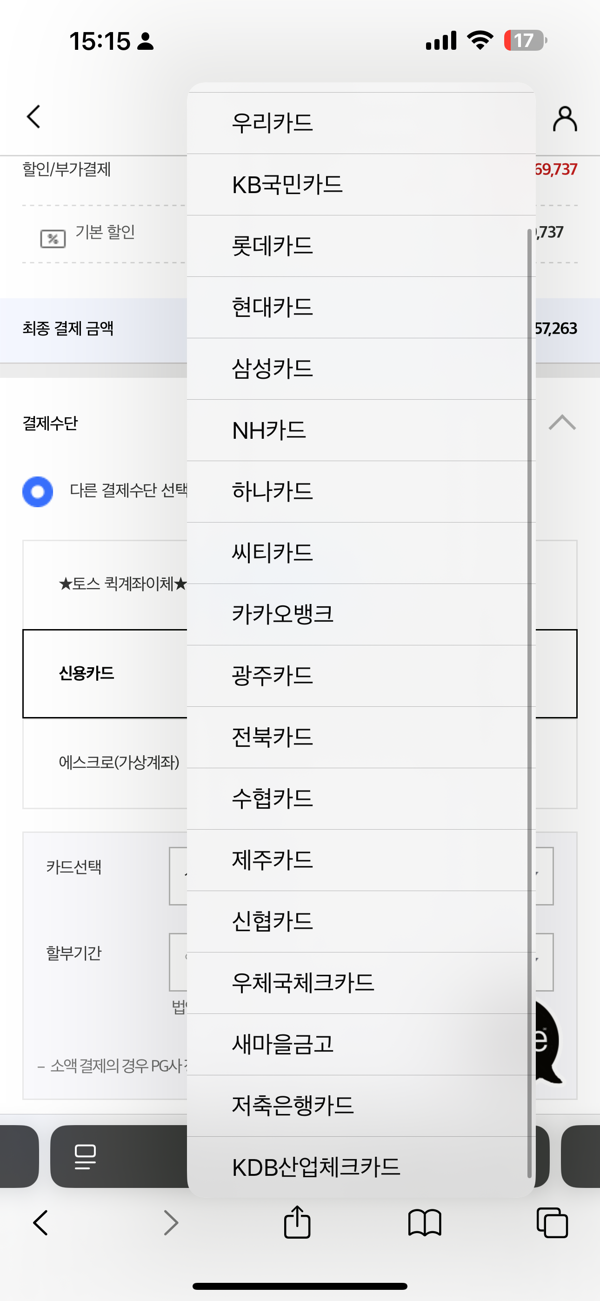Go back with Safari back arrow
This screenshot has width=600, height=1301.
(40, 1223)
